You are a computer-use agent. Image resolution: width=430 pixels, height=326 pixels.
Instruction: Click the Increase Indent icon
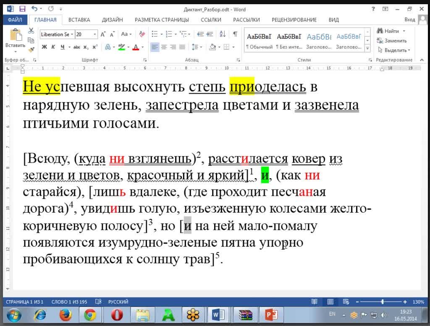tap(210, 34)
